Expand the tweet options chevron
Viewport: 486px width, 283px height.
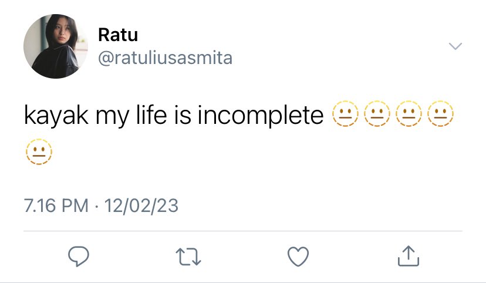tap(455, 46)
